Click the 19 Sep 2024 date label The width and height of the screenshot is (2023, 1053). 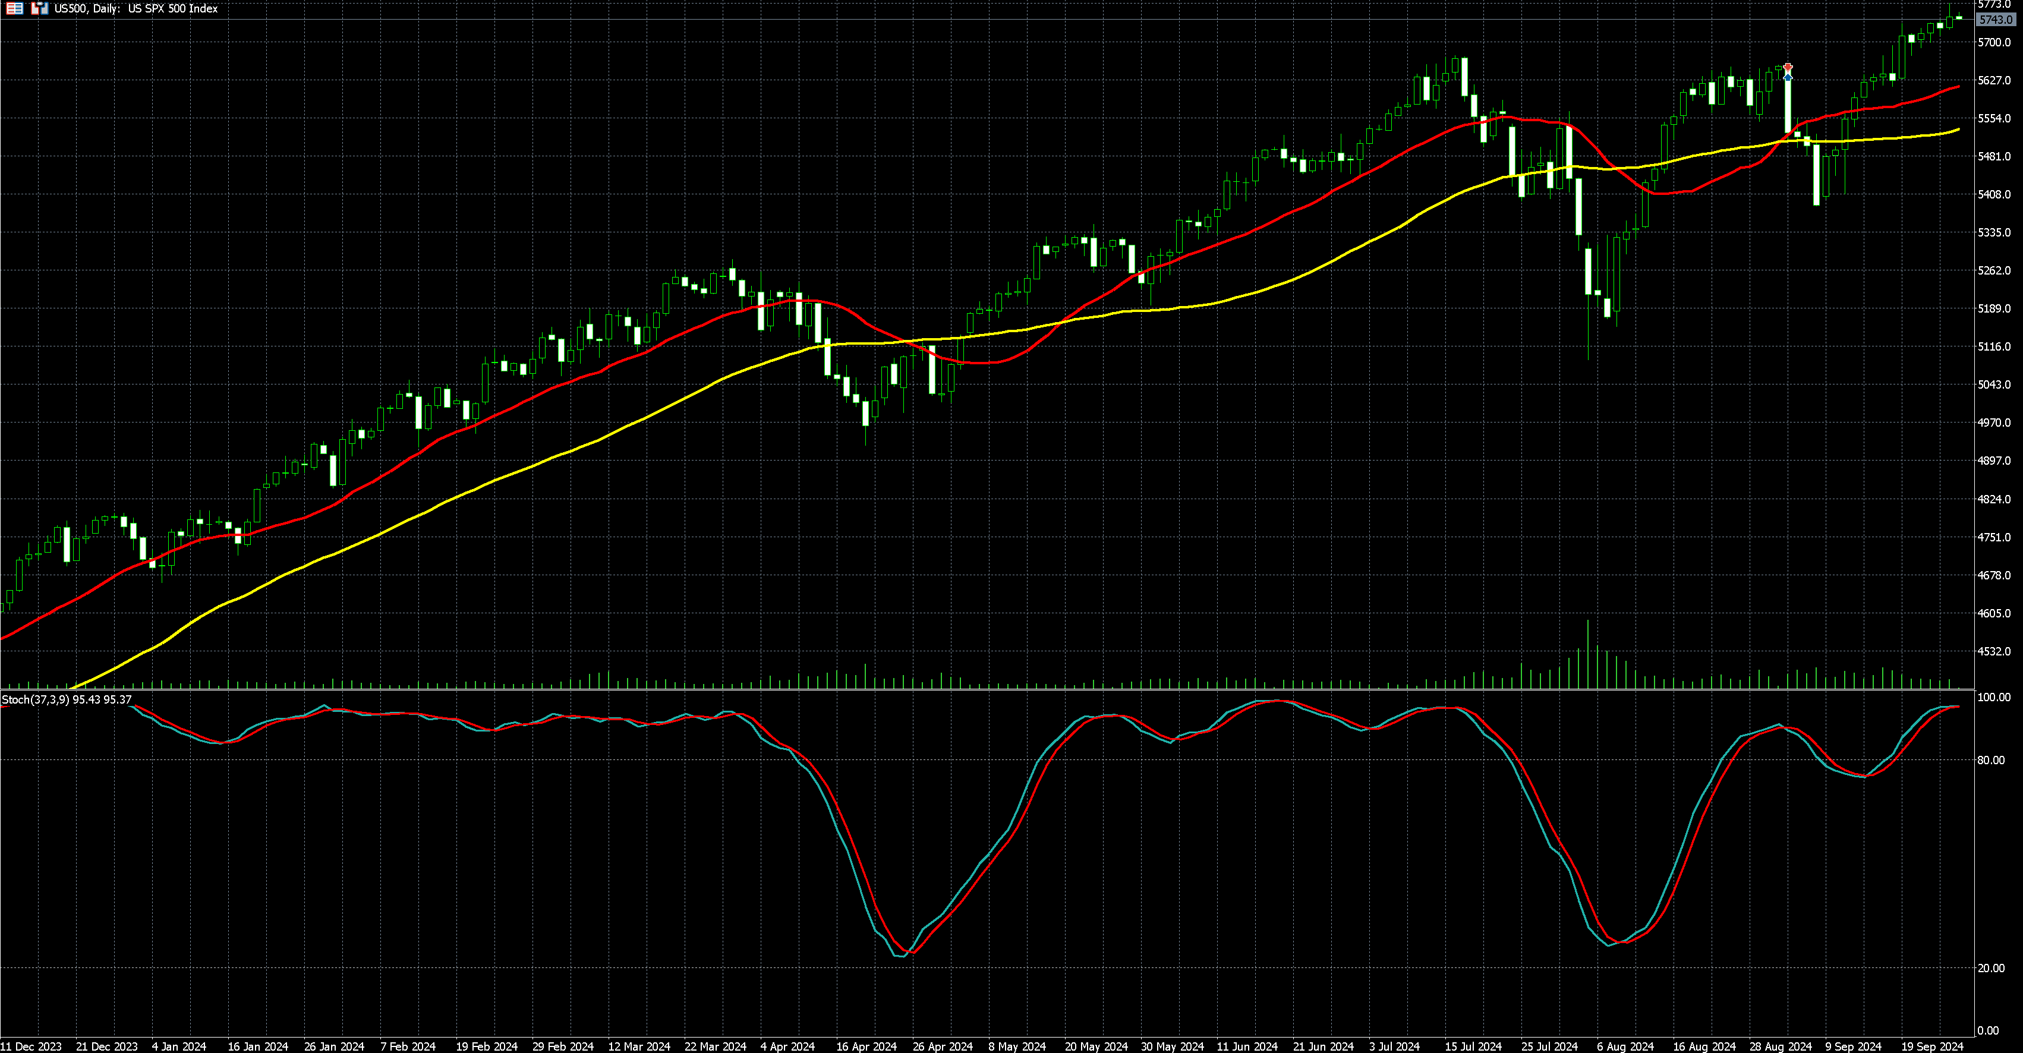pos(1932,1046)
